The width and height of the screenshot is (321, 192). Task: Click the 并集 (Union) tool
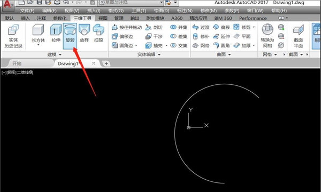point(179,27)
